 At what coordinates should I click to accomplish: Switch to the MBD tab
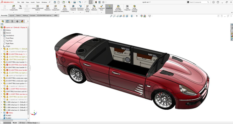pos(56,15)
